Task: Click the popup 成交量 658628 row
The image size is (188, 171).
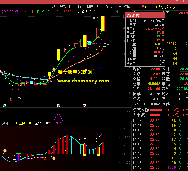Action: 145,44
